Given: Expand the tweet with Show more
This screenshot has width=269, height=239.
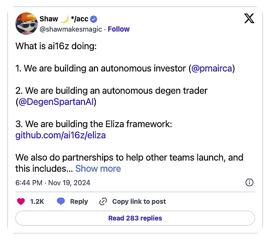Looking at the screenshot, I should [x=98, y=168].
